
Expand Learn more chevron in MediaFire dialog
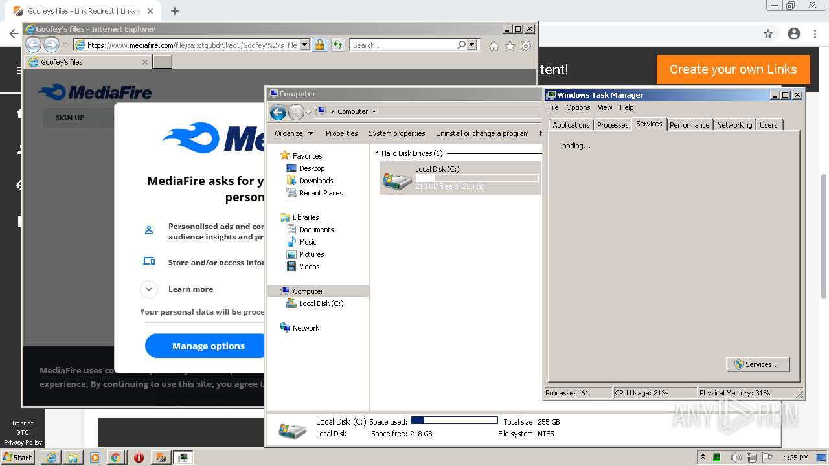(149, 289)
